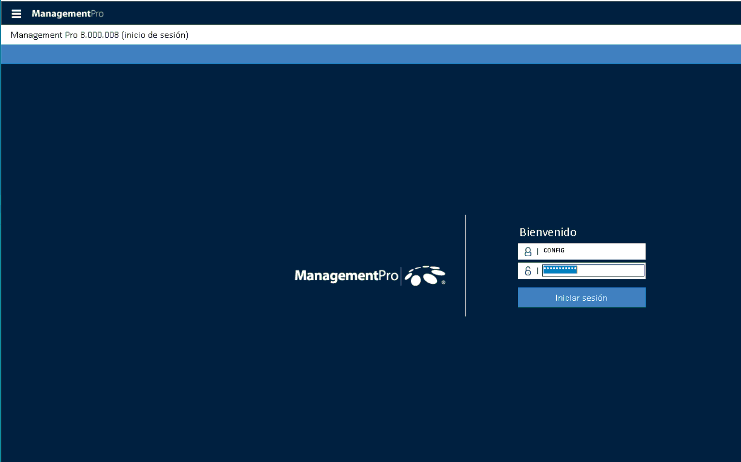Click the registered trademark symbol by the emblem
The image size is (741, 462).
[x=443, y=282]
